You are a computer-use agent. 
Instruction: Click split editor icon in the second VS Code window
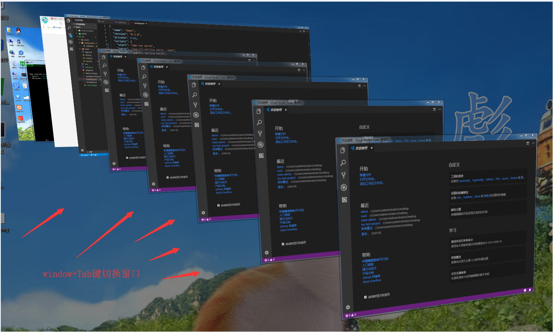coord(434,109)
